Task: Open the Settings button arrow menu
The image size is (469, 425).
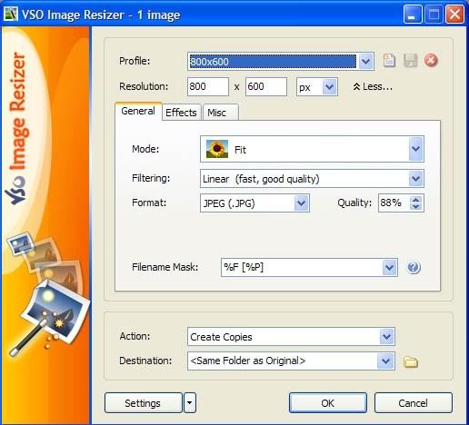Action: [x=190, y=403]
